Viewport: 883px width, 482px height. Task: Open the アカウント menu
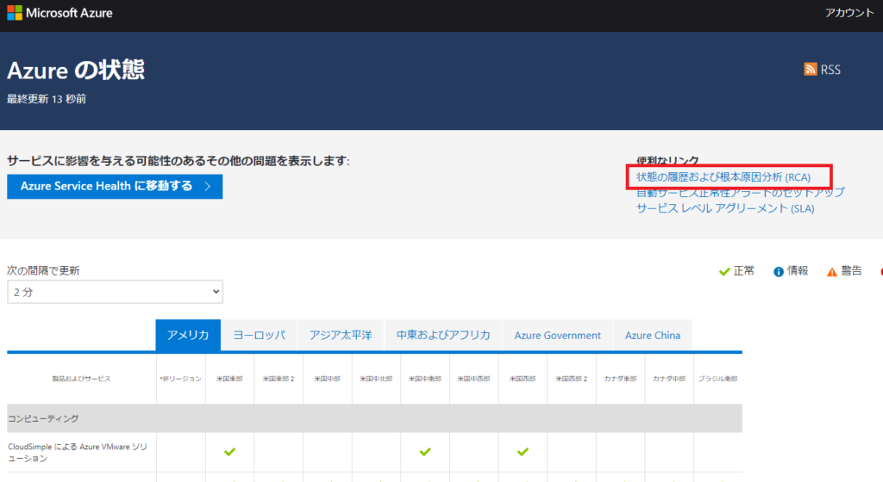(x=849, y=13)
